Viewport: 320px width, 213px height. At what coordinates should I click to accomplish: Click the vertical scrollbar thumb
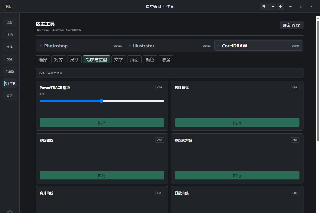[x=318, y=80]
